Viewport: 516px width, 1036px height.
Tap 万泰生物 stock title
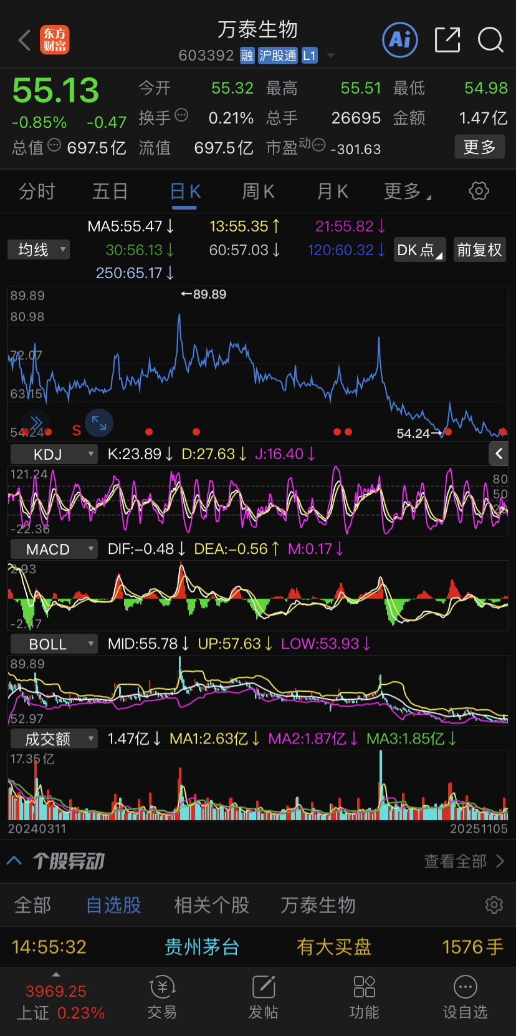[x=258, y=29]
